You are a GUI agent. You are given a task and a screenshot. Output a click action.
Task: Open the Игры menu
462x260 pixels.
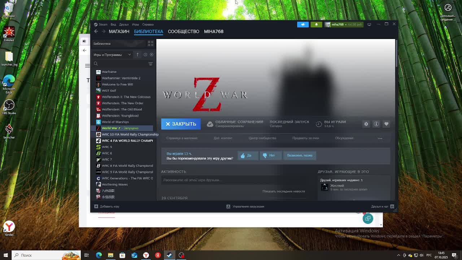135,25
